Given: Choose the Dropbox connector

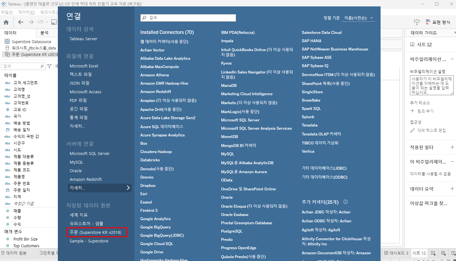Looking at the screenshot, I should [148, 185].
